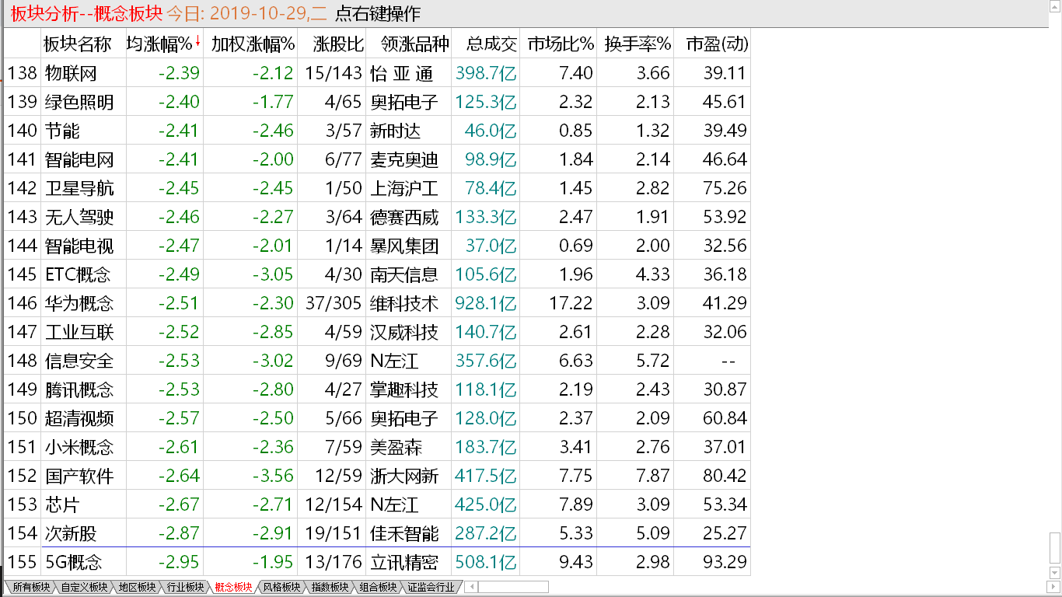
Task: Sort by the 市盈(动) column header
Action: tap(717, 44)
